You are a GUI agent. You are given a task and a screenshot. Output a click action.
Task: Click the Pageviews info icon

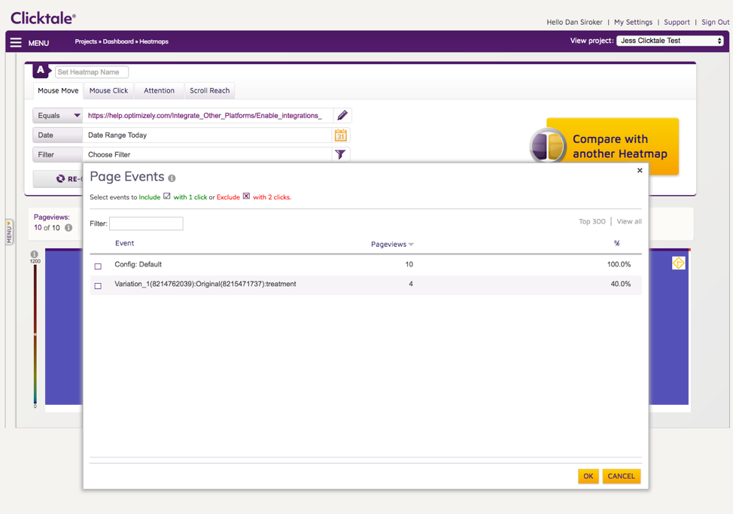pyautogui.click(x=68, y=228)
